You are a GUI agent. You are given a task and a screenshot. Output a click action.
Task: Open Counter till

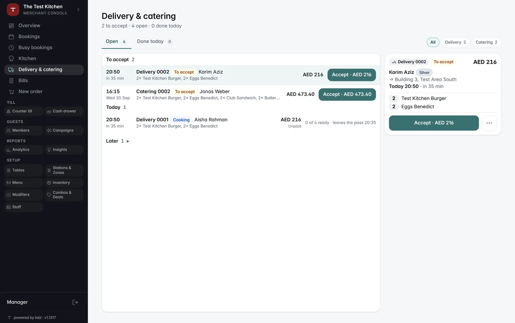[24, 111]
